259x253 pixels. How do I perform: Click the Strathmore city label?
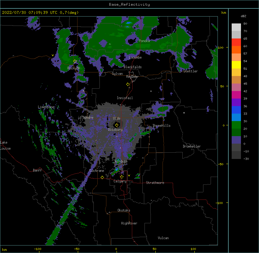click(155, 183)
